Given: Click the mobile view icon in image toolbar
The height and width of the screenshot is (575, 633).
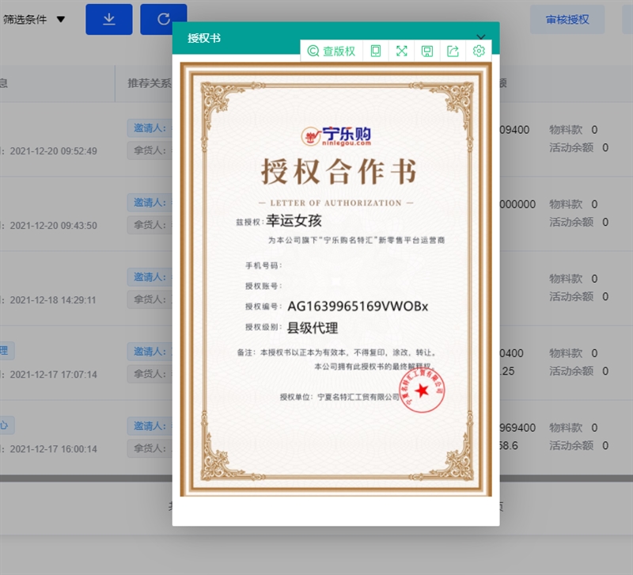Looking at the screenshot, I should (376, 51).
